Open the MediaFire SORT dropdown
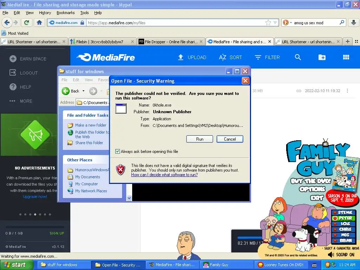The height and width of the screenshot is (270, 360). (x=230, y=57)
